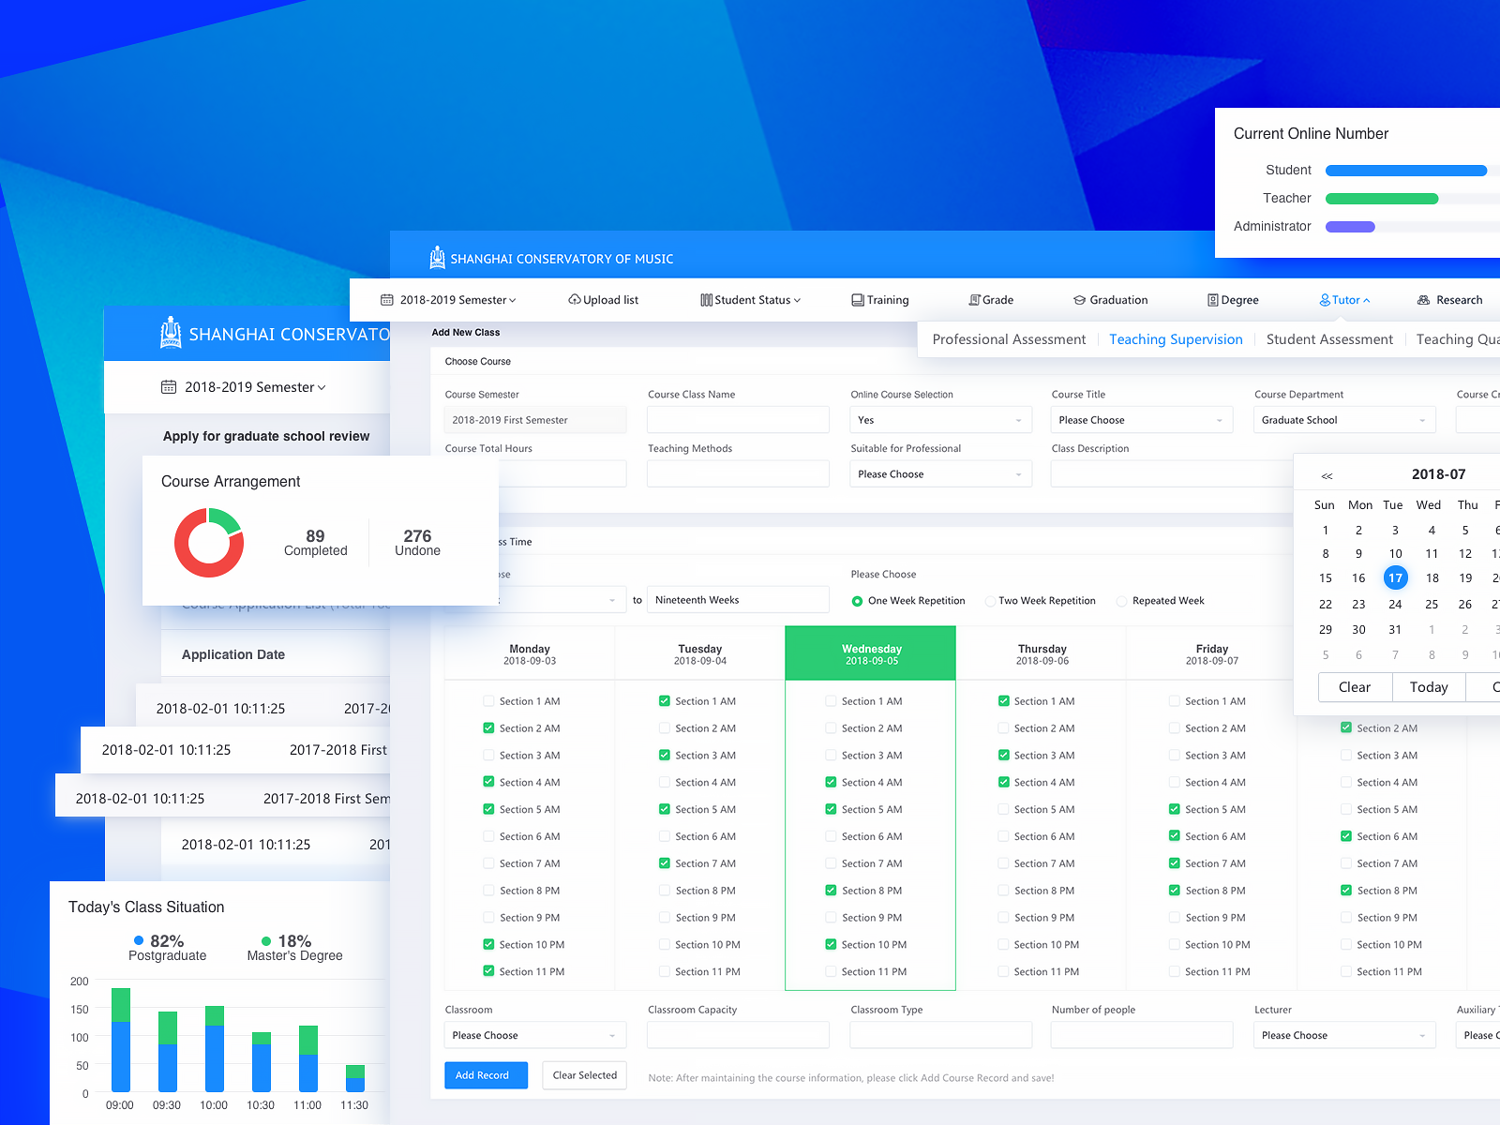The image size is (1500, 1125).
Task: Select the Student Assessment tab
Action: pos(1328,338)
